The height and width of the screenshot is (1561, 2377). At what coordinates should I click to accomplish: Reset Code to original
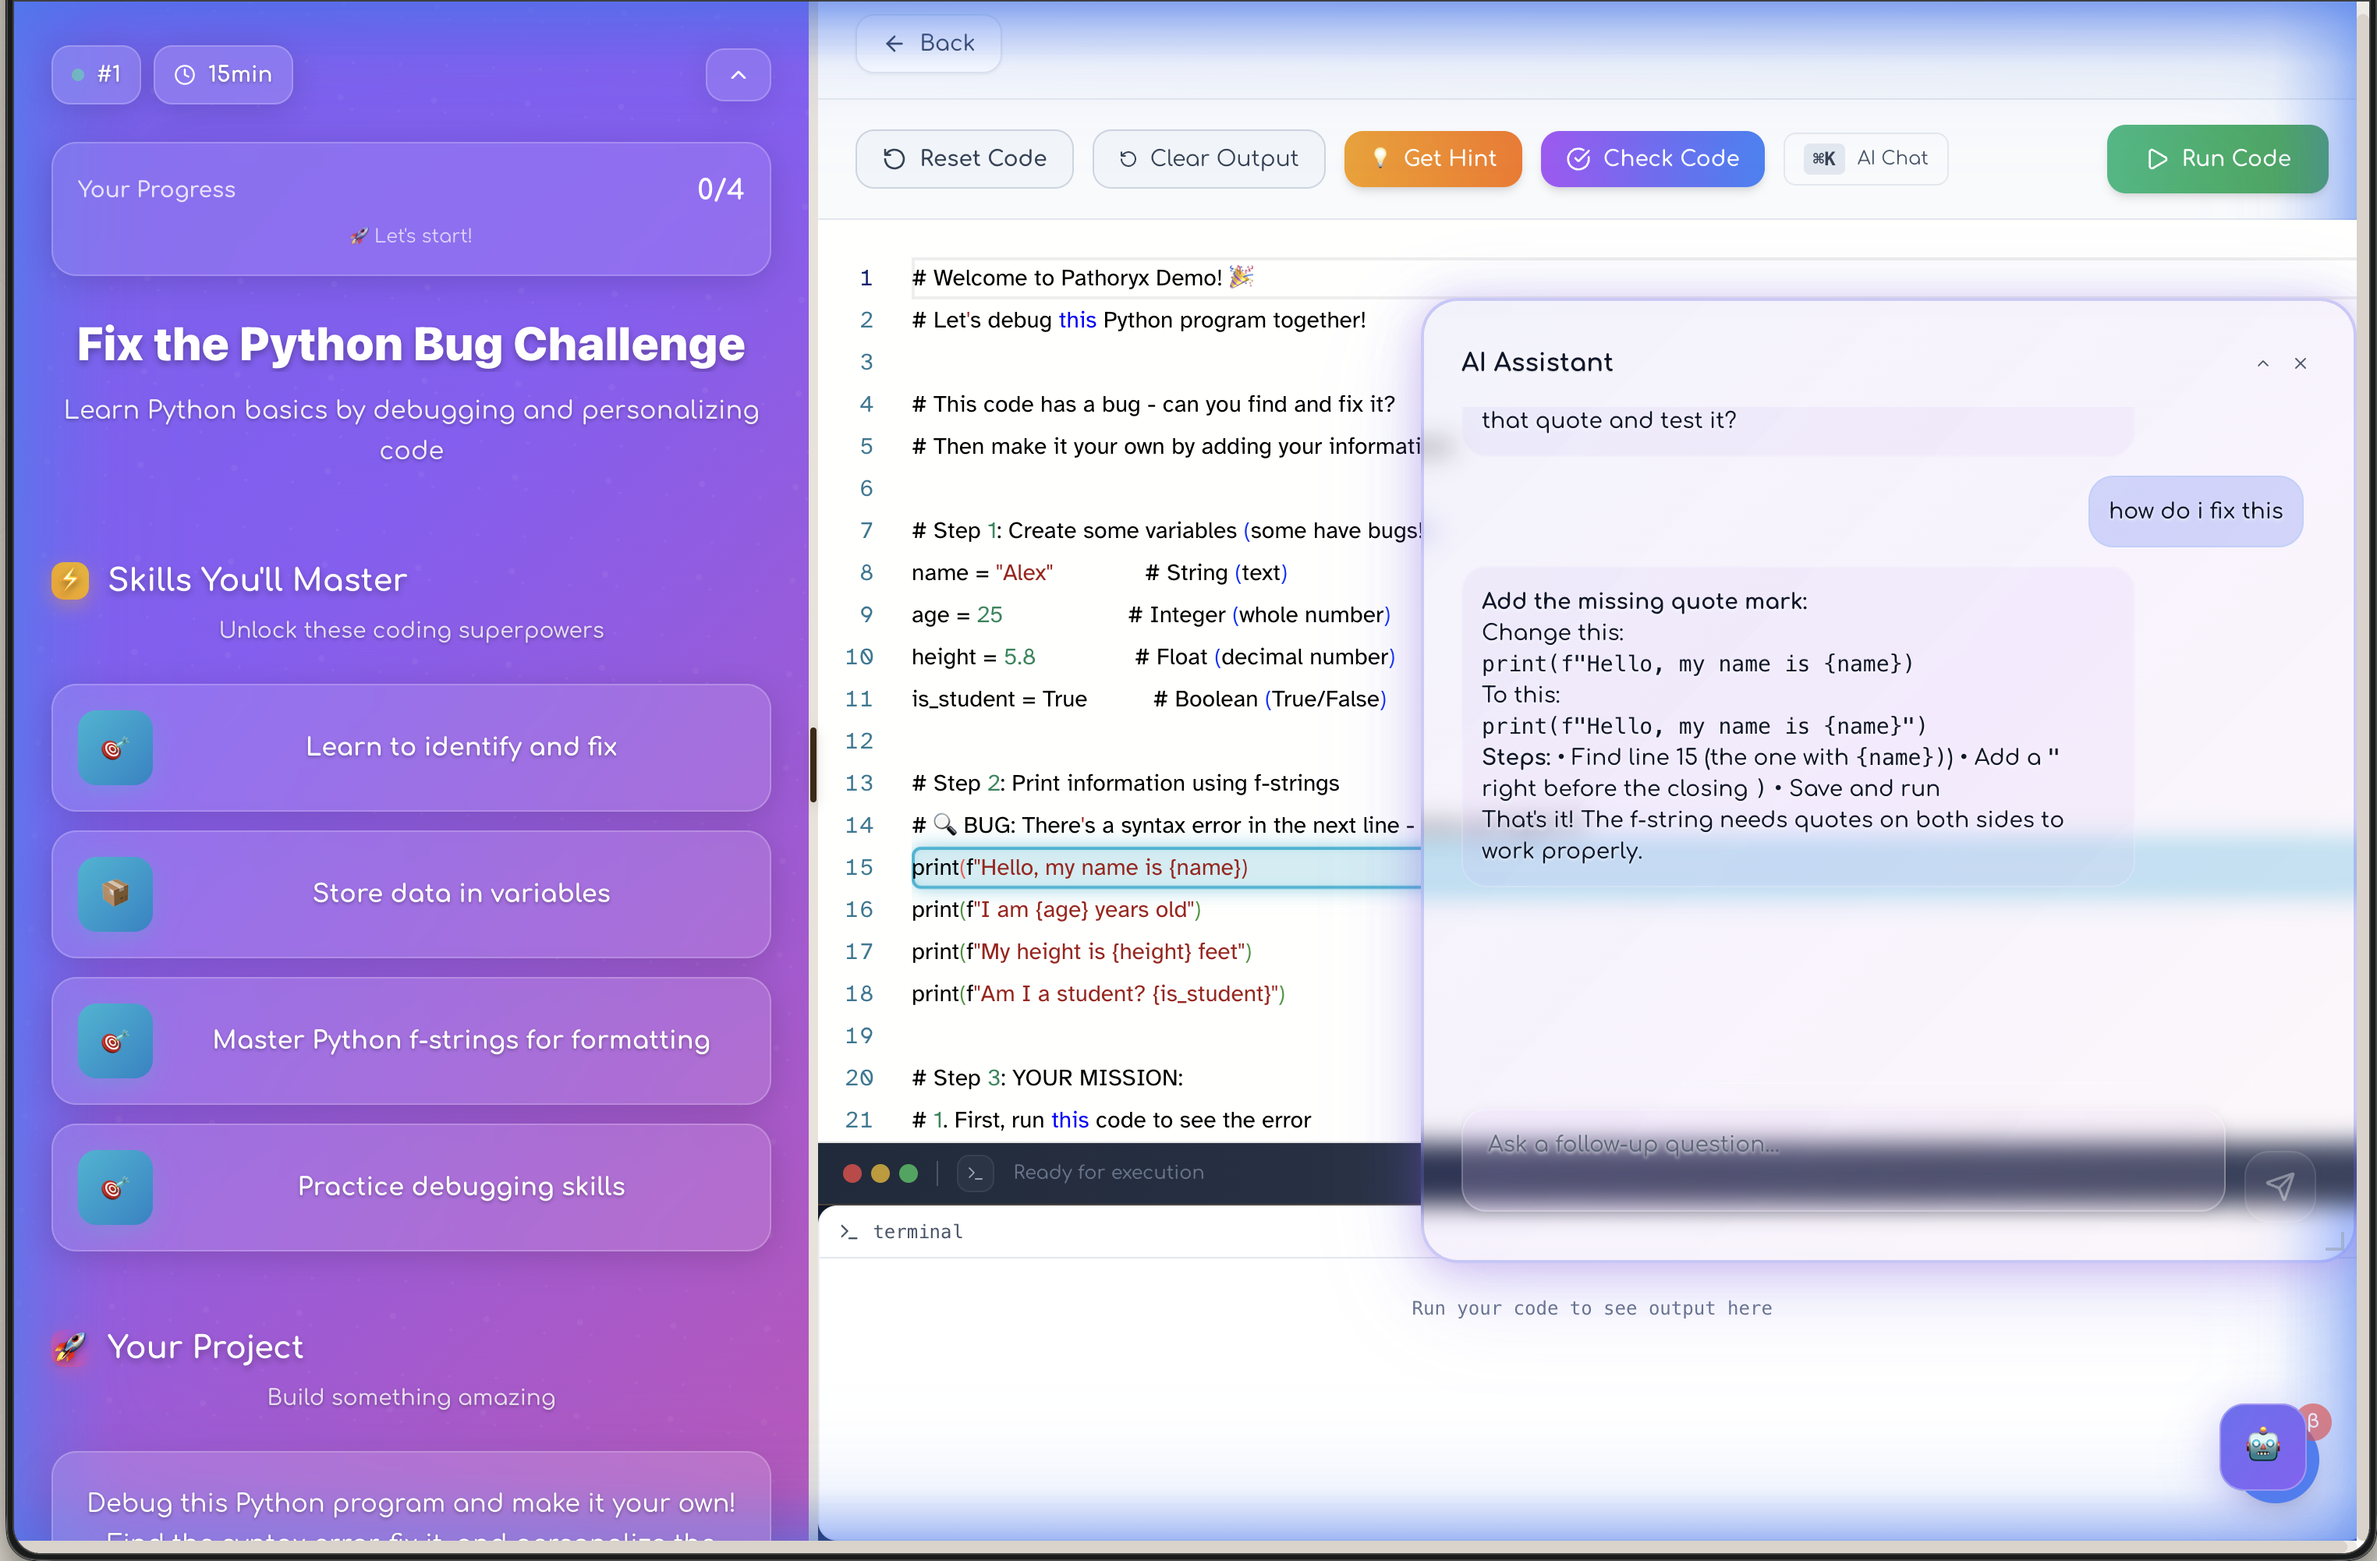(x=964, y=159)
